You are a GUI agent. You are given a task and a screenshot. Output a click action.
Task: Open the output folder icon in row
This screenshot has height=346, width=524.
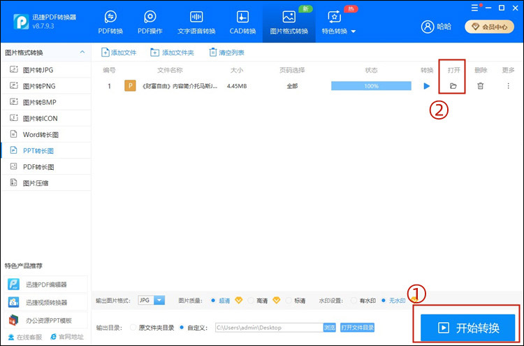tap(453, 86)
